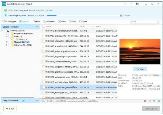163x115 pixels.
Task: Select the 03968_silhouette_1440x900.jpg file name
Action: coord(62,41)
